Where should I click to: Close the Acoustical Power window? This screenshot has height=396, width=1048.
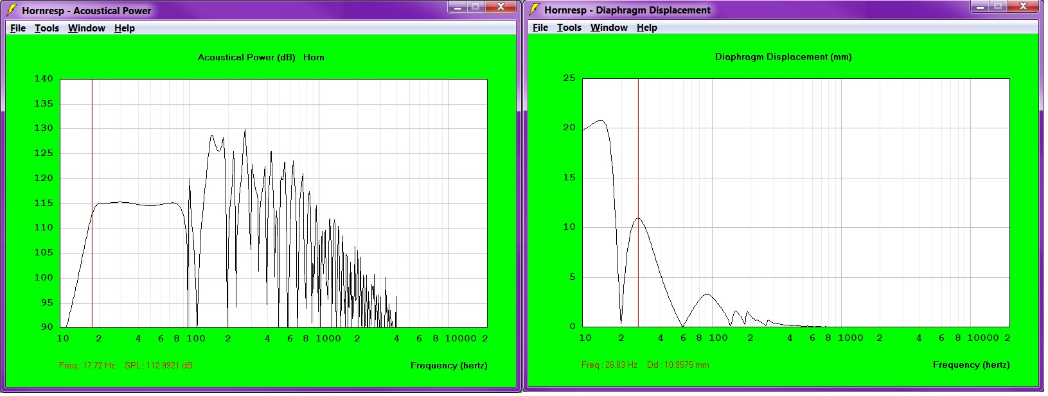[501, 7]
